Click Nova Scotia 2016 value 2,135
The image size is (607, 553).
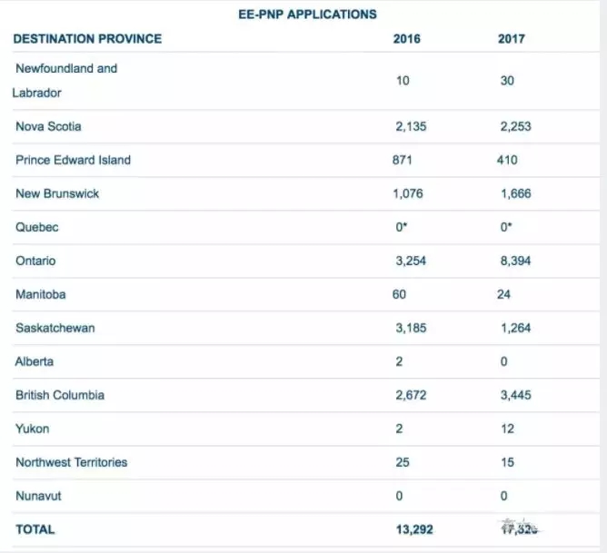click(411, 126)
